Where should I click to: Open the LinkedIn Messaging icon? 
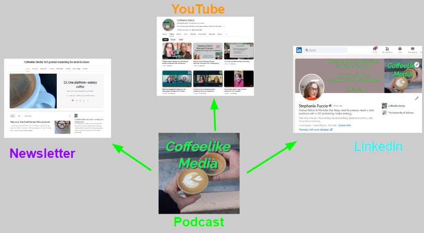point(413,48)
